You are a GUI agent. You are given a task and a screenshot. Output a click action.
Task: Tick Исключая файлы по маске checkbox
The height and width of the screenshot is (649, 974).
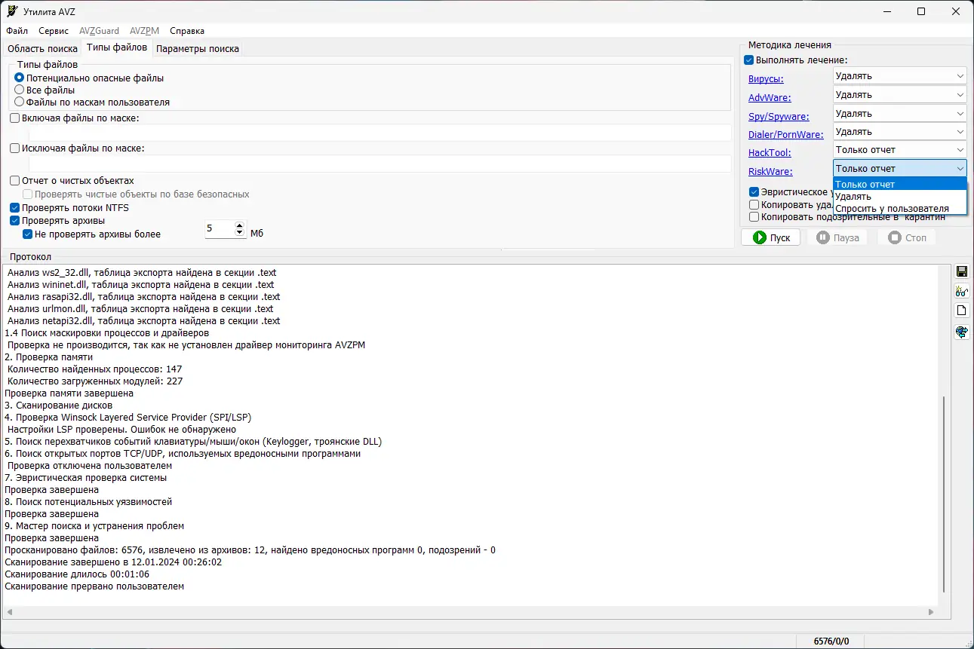point(15,148)
